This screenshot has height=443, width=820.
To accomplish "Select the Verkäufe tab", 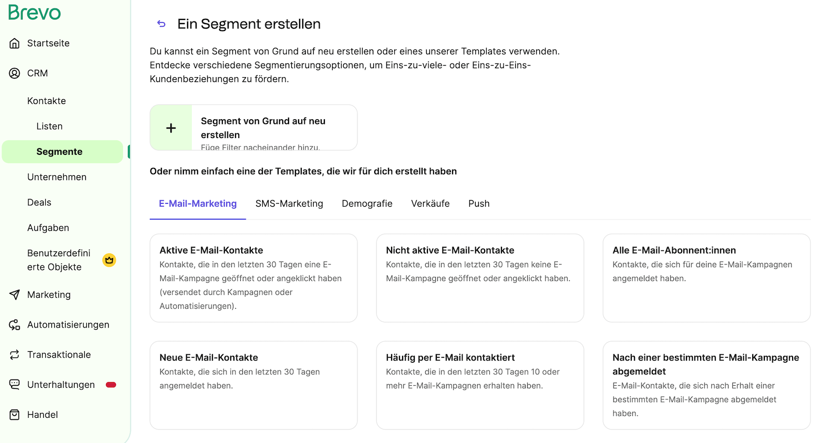I will pyautogui.click(x=430, y=204).
